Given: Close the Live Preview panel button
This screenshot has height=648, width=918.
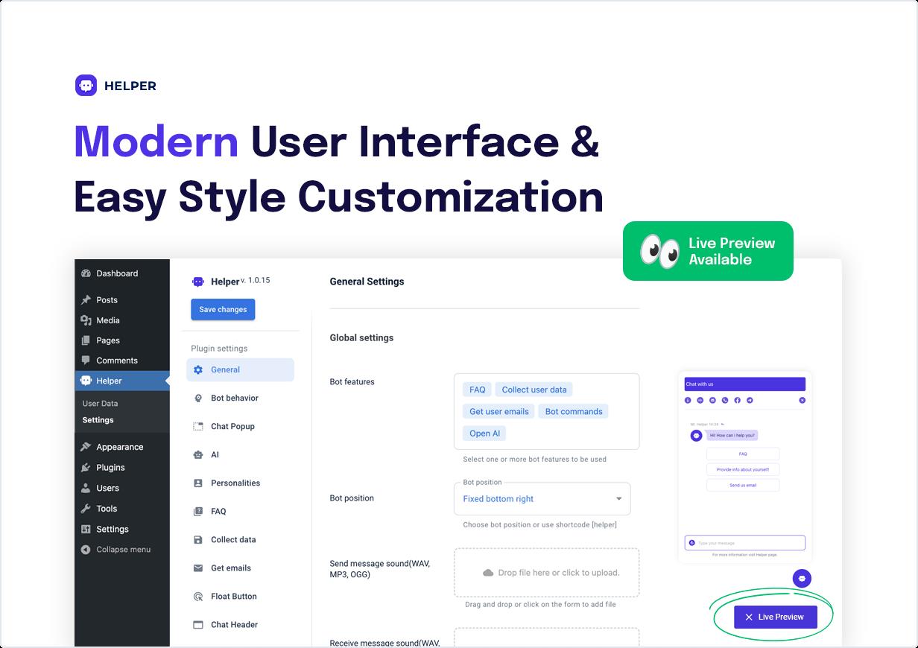Looking at the screenshot, I should (775, 617).
